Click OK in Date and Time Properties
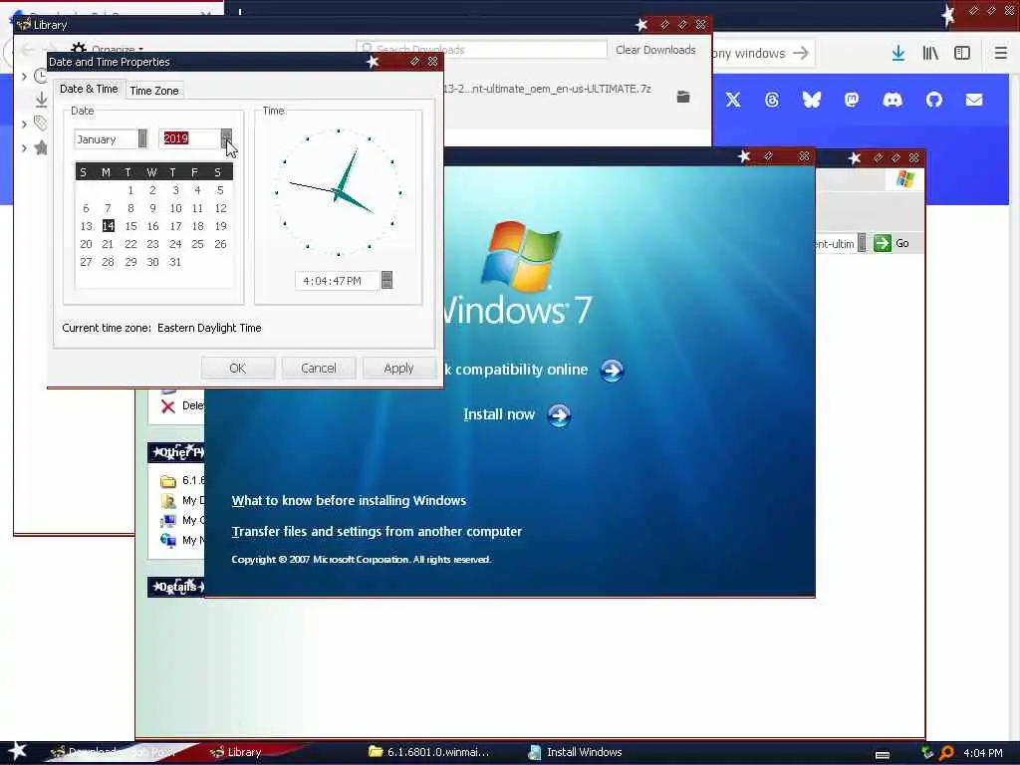Screen dimensions: 1020x765 (x=238, y=369)
